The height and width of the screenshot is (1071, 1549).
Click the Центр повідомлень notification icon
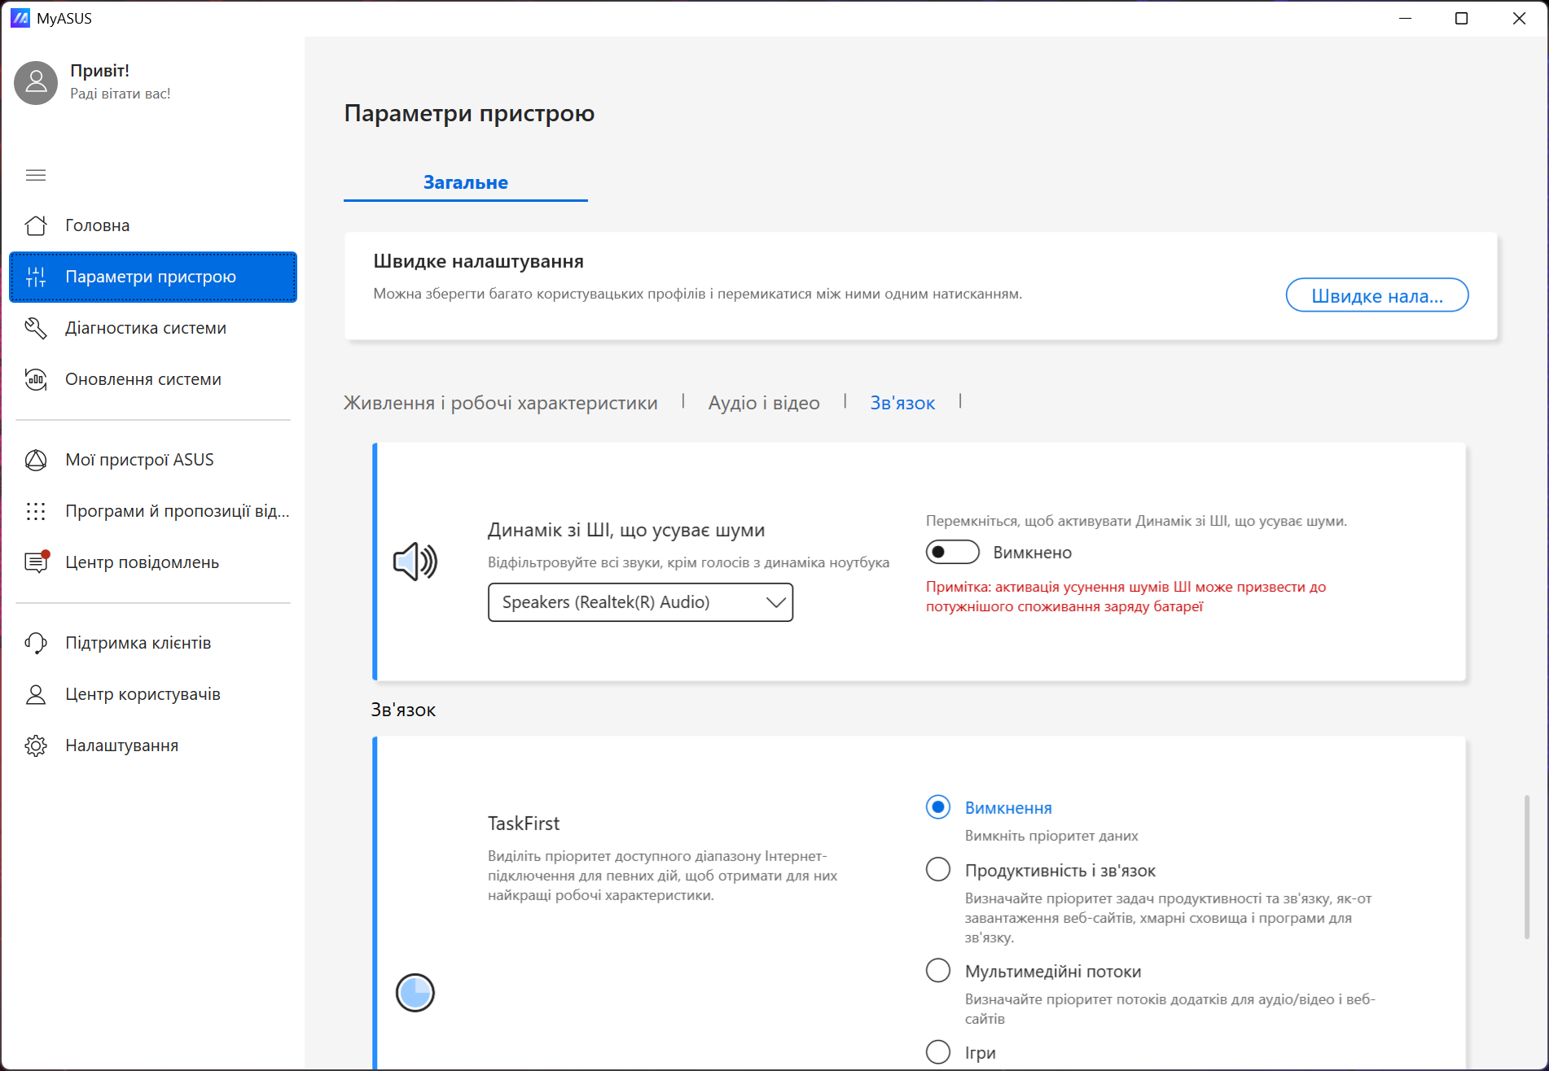click(x=36, y=562)
